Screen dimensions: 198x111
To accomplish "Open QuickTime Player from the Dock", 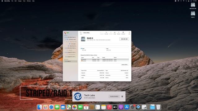I will 138,107.
